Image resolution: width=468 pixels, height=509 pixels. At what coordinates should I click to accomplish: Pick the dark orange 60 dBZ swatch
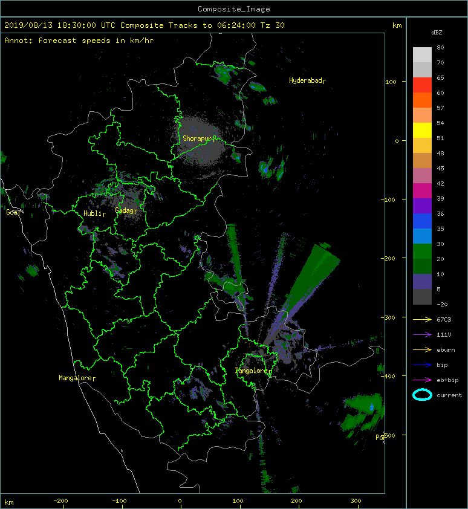[422, 100]
